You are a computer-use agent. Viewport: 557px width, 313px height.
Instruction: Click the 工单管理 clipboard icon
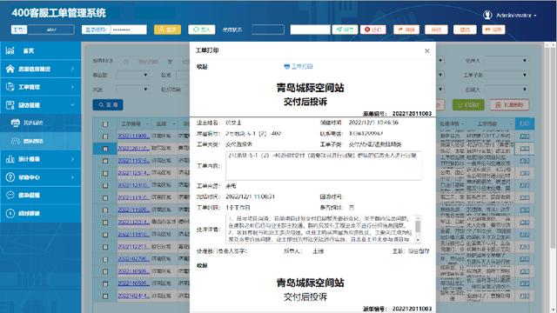[x=10, y=87]
